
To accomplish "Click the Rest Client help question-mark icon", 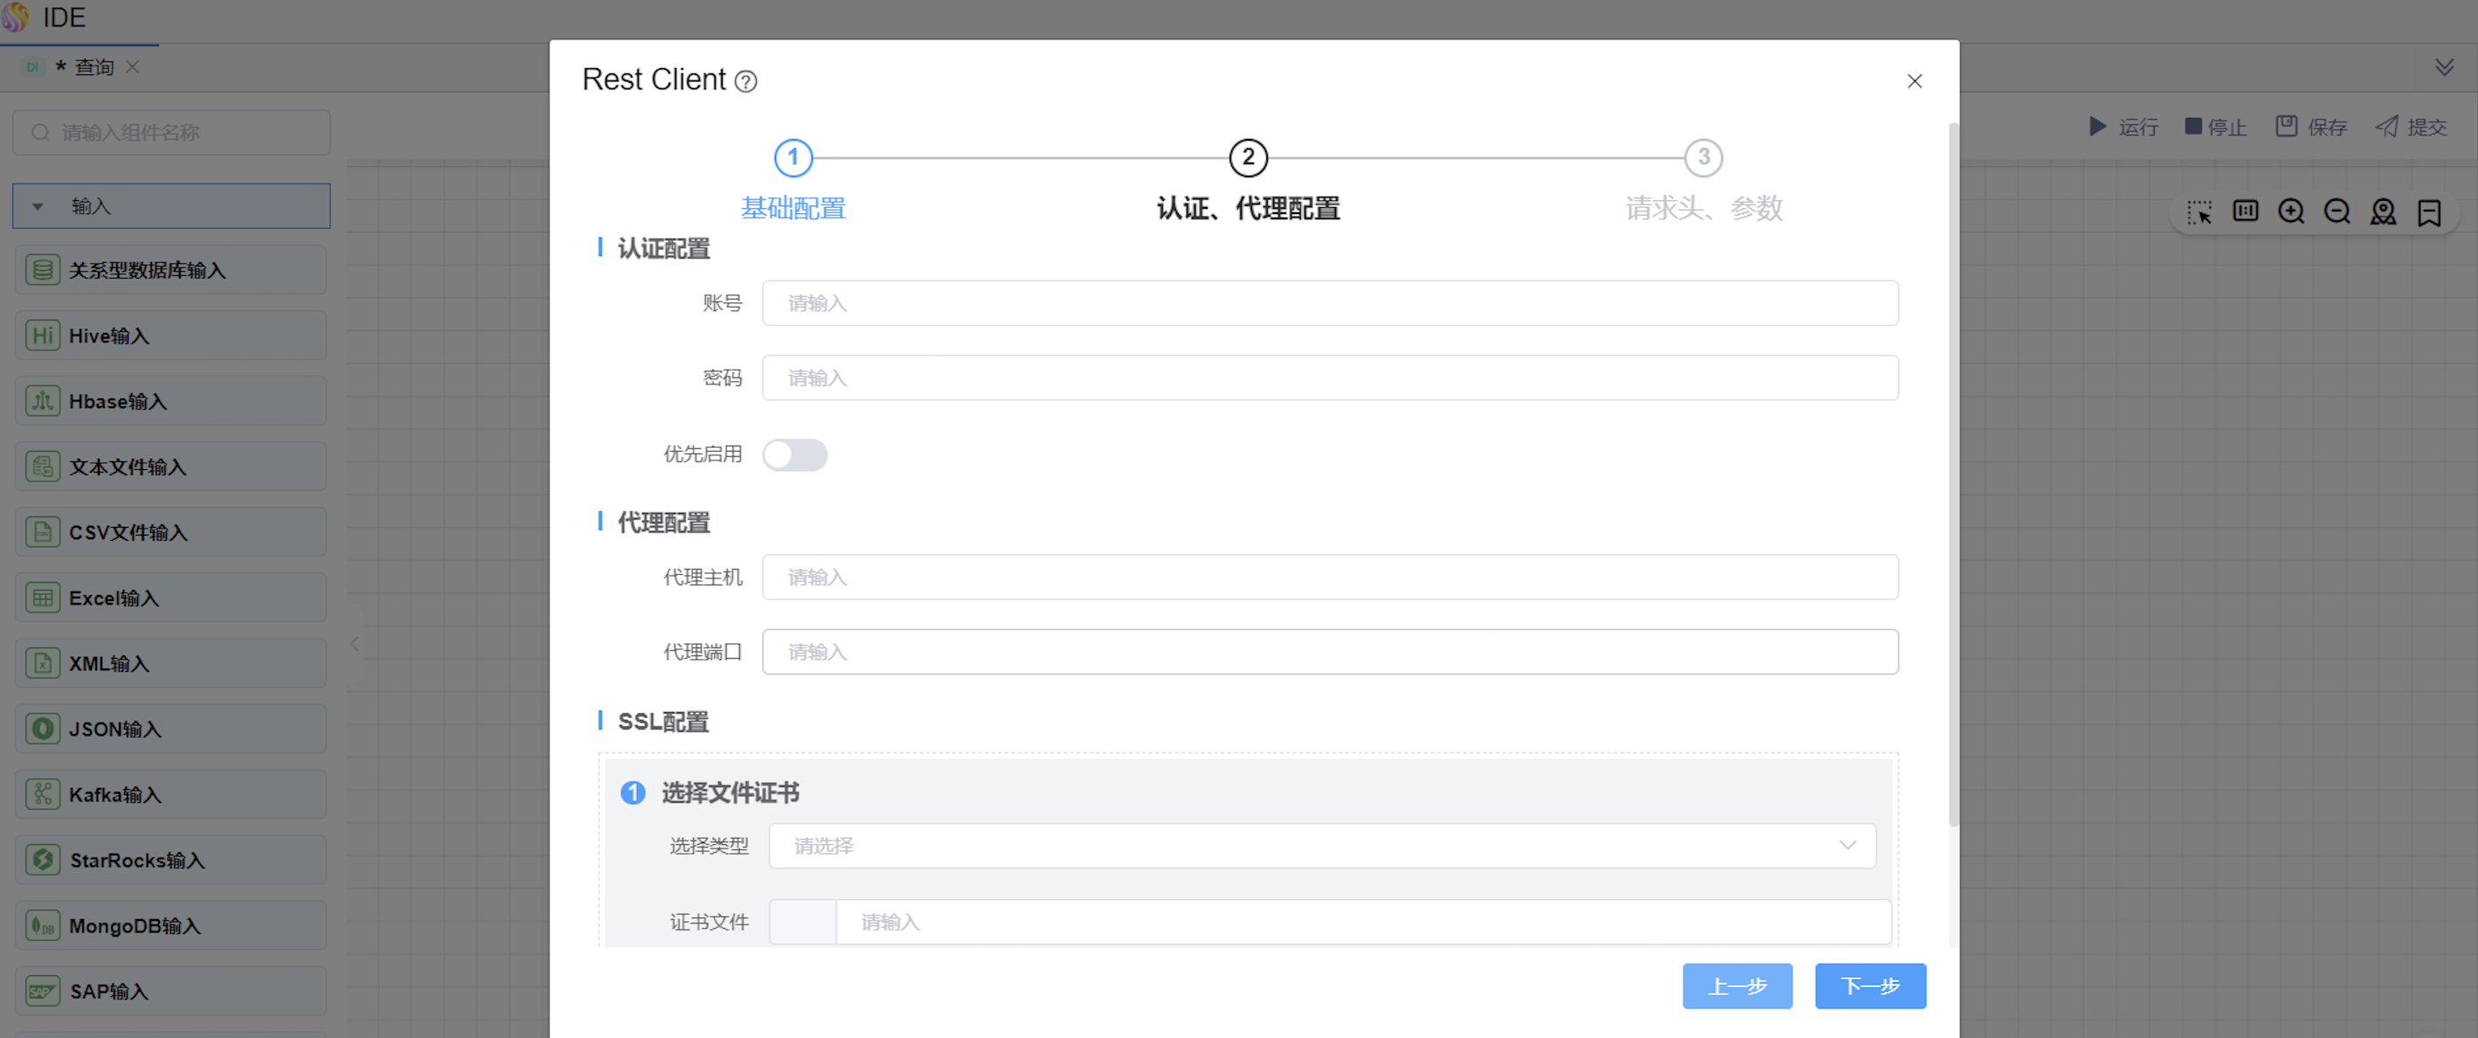I will click(x=745, y=82).
